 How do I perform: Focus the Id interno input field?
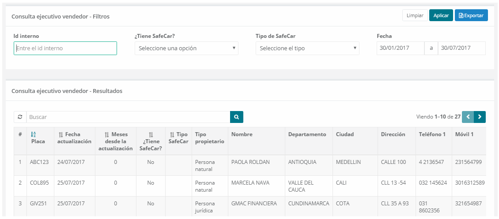tap(65, 48)
